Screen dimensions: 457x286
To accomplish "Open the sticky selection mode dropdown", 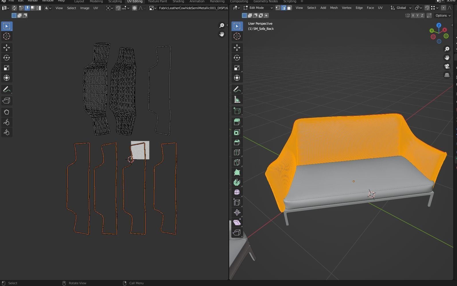I will point(48,8).
